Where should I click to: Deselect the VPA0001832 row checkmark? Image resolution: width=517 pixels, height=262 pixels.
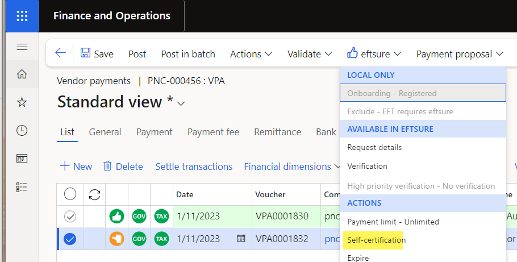[70, 239]
